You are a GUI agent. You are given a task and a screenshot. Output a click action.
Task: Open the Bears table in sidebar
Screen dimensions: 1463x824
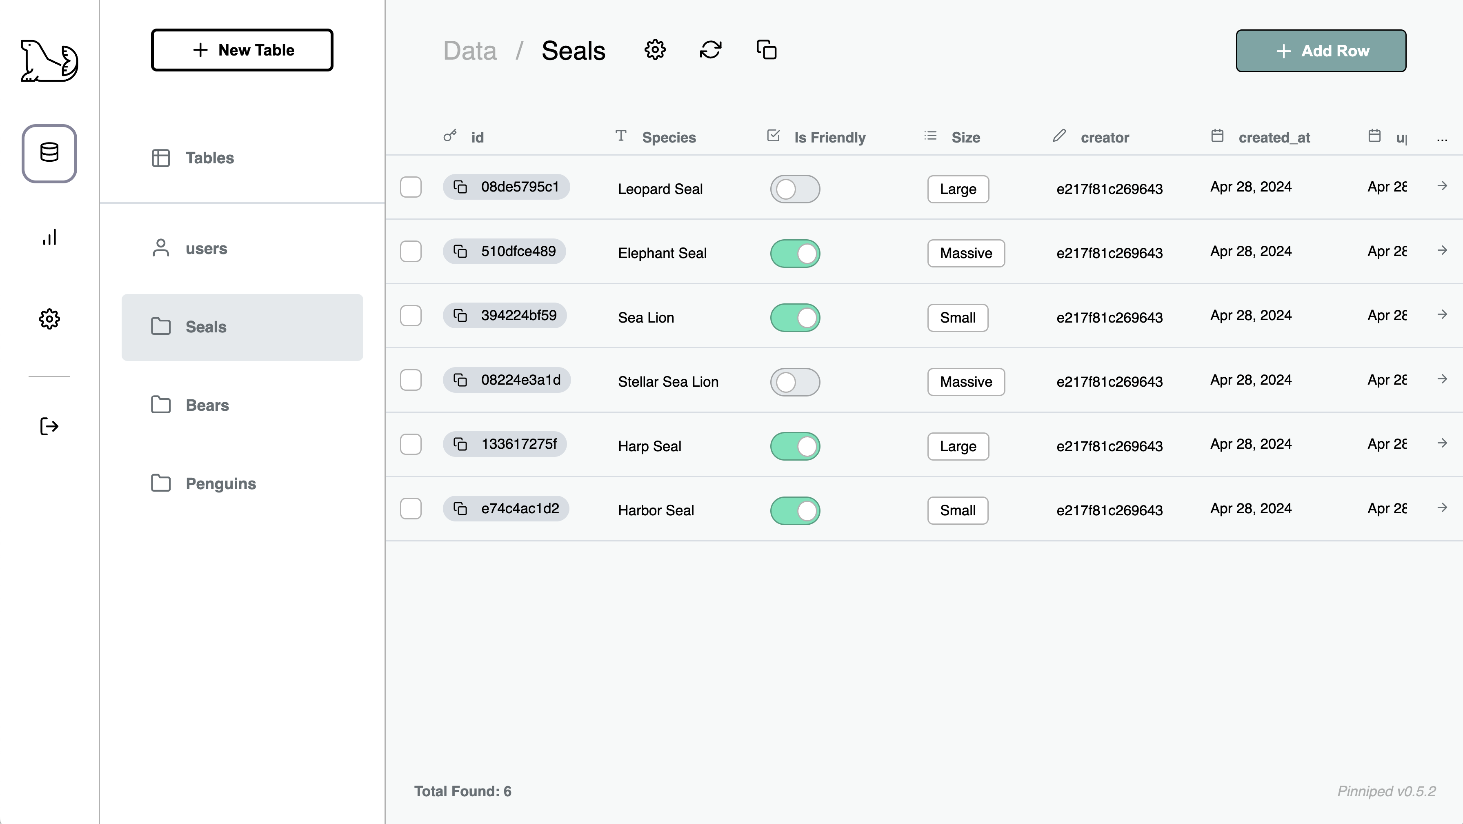[207, 405]
